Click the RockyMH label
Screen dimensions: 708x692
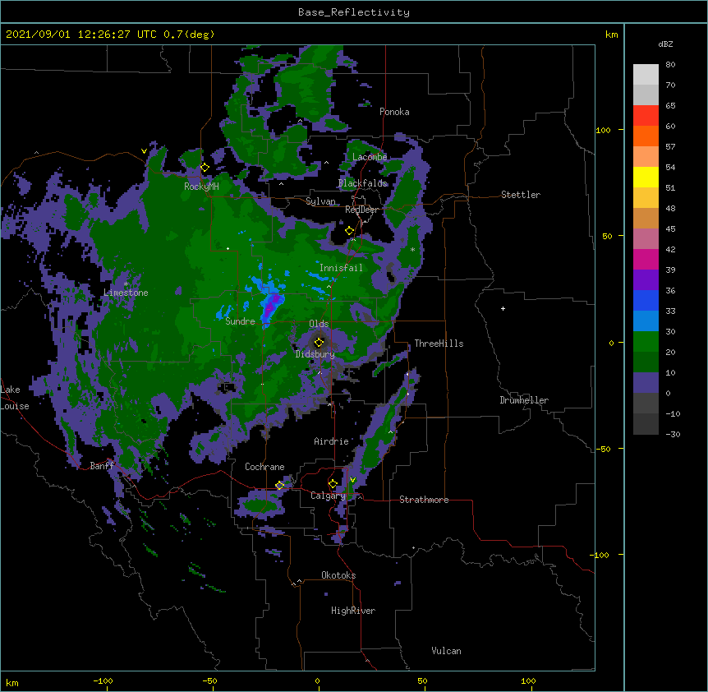pos(201,187)
